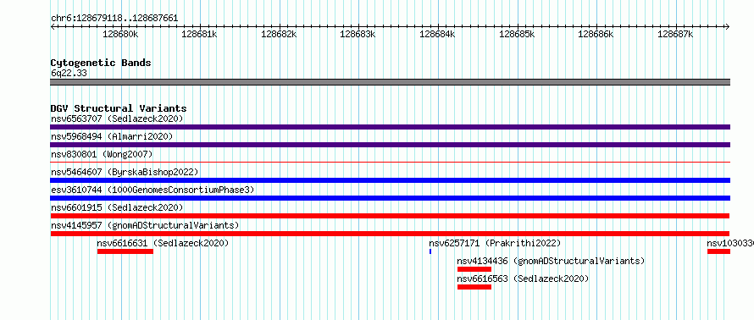Click the 128687k ruler tick label
Viewport: 754px width, 320px height.
675,34
